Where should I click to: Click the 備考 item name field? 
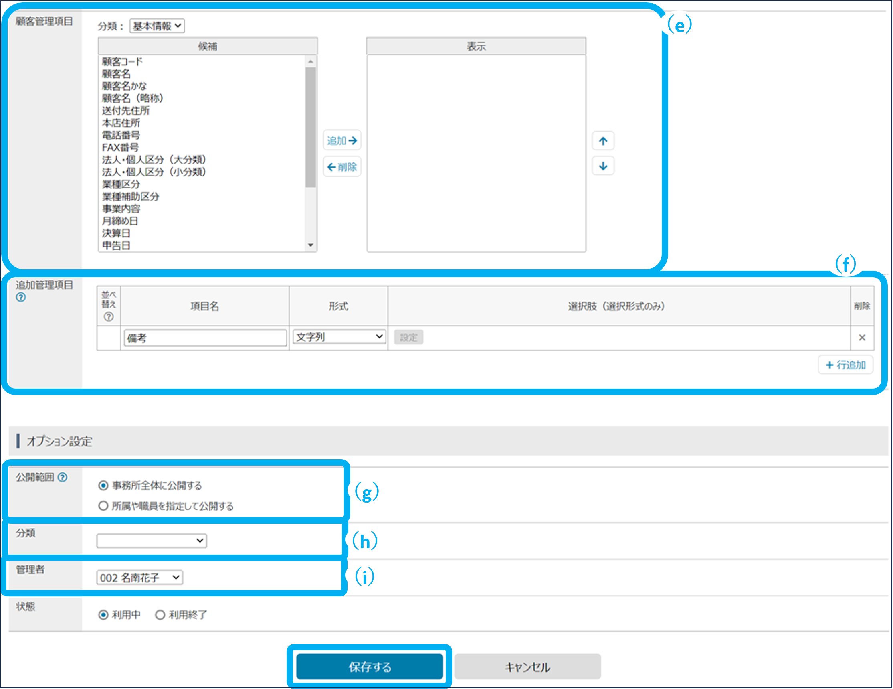coord(205,338)
